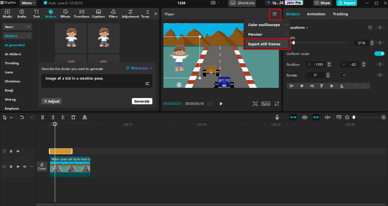The height and width of the screenshot is (206, 388).
Task: Select Trending sticker category
Action: click(x=12, y=63)
